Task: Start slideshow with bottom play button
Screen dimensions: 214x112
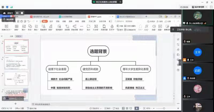Action: point(137,108)
